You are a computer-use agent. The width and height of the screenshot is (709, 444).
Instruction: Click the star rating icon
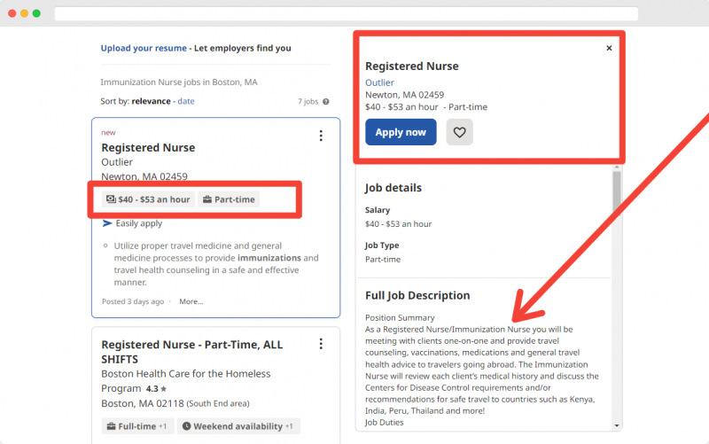[x=164, y=389]
